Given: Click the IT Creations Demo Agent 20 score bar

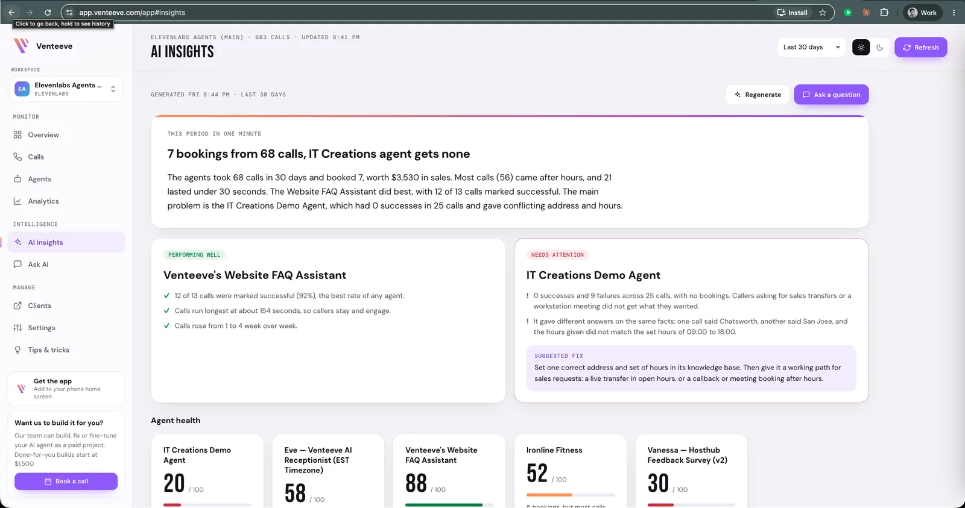Looking at the screenshot, I should pos(207,505).
